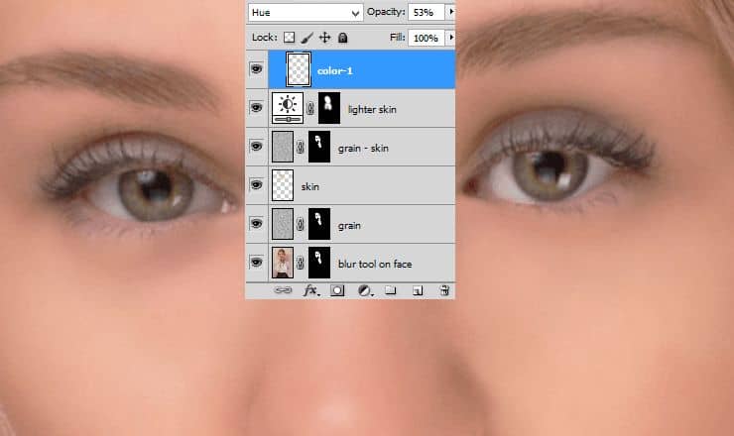
Task: Hide the lighter skin adjustment layer
Action: coord(257,108)
